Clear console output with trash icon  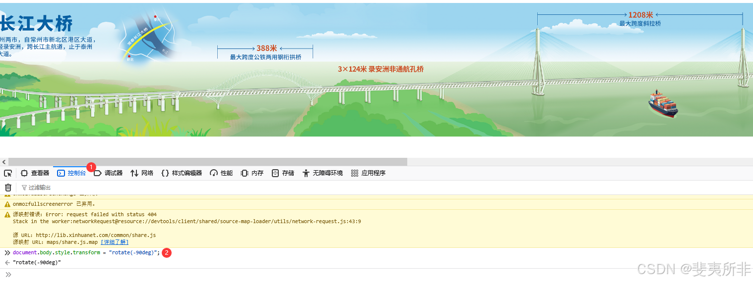(8, 188)
